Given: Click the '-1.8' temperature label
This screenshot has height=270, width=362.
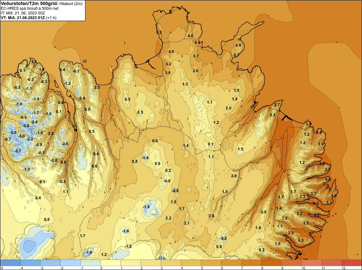Looking at the screenshot, I should click(x=126, y=231).
